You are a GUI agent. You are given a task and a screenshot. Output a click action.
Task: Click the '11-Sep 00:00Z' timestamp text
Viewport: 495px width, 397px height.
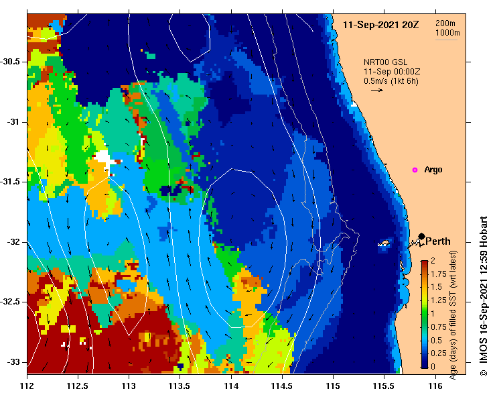click(x=392, y=72)
